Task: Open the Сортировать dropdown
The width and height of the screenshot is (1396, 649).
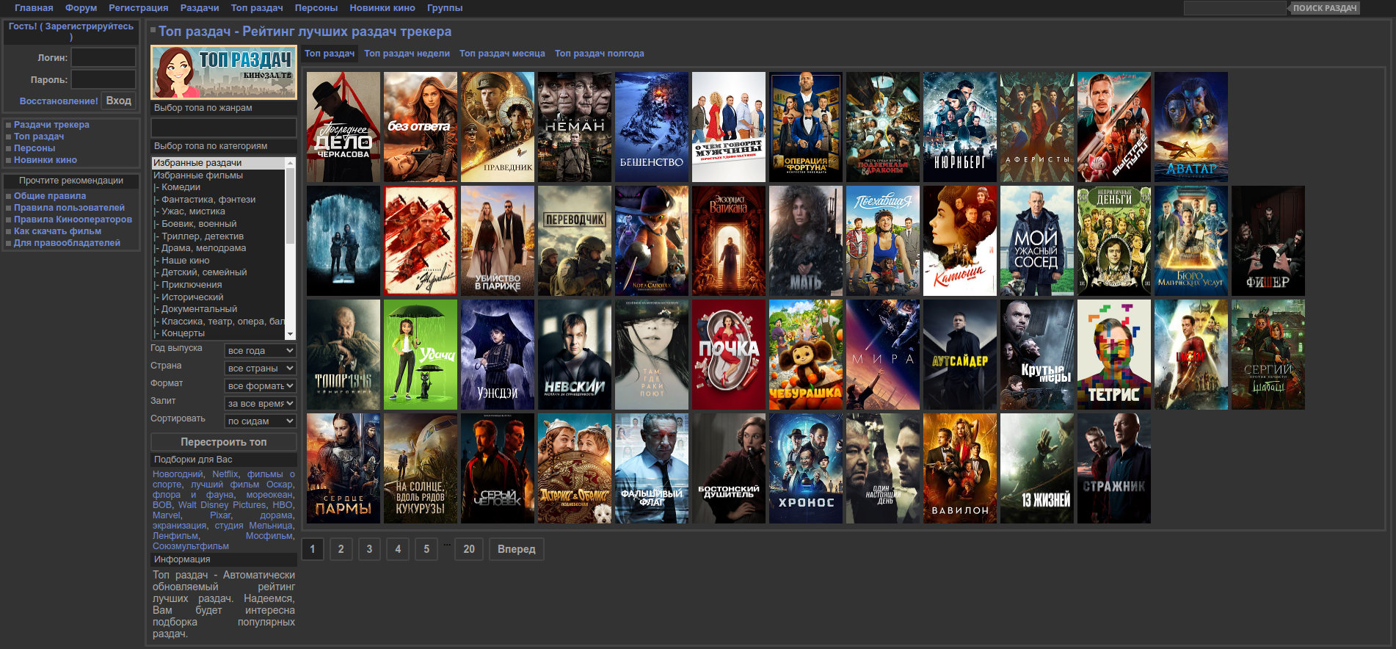Action: pyautogui.click(x=260, y=421)
